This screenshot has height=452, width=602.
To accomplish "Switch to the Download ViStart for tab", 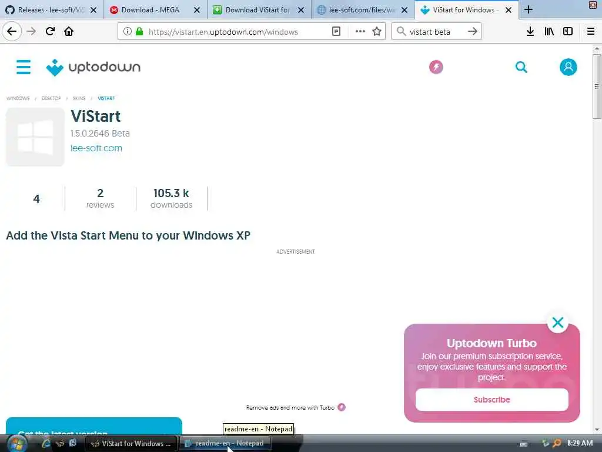I will click(x=257, y=10).
